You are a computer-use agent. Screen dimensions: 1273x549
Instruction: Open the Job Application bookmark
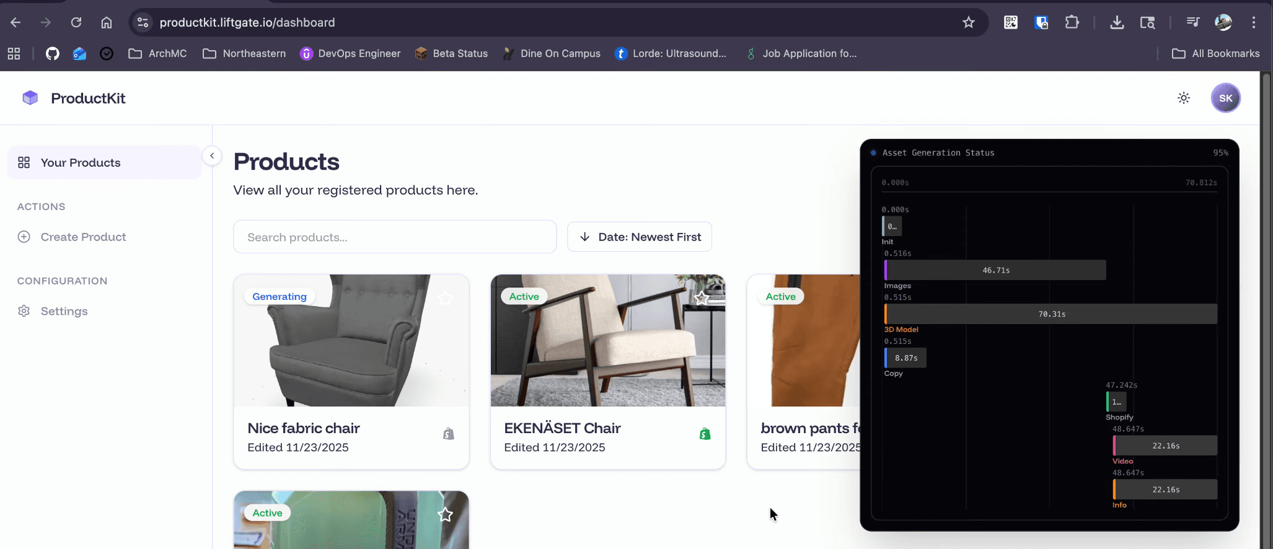pyautogui.click(x=801, y=54)
